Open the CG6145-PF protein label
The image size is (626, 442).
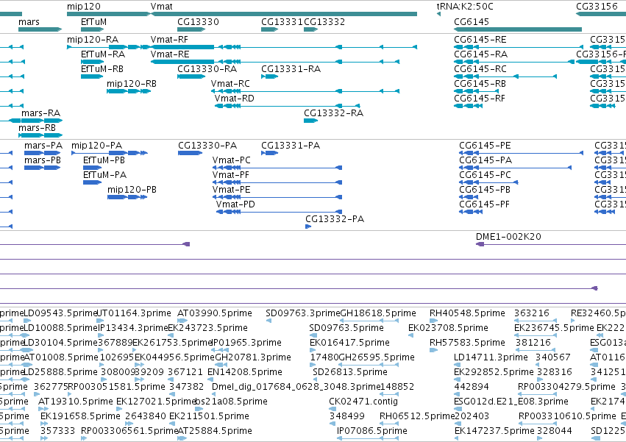[484, 204]
